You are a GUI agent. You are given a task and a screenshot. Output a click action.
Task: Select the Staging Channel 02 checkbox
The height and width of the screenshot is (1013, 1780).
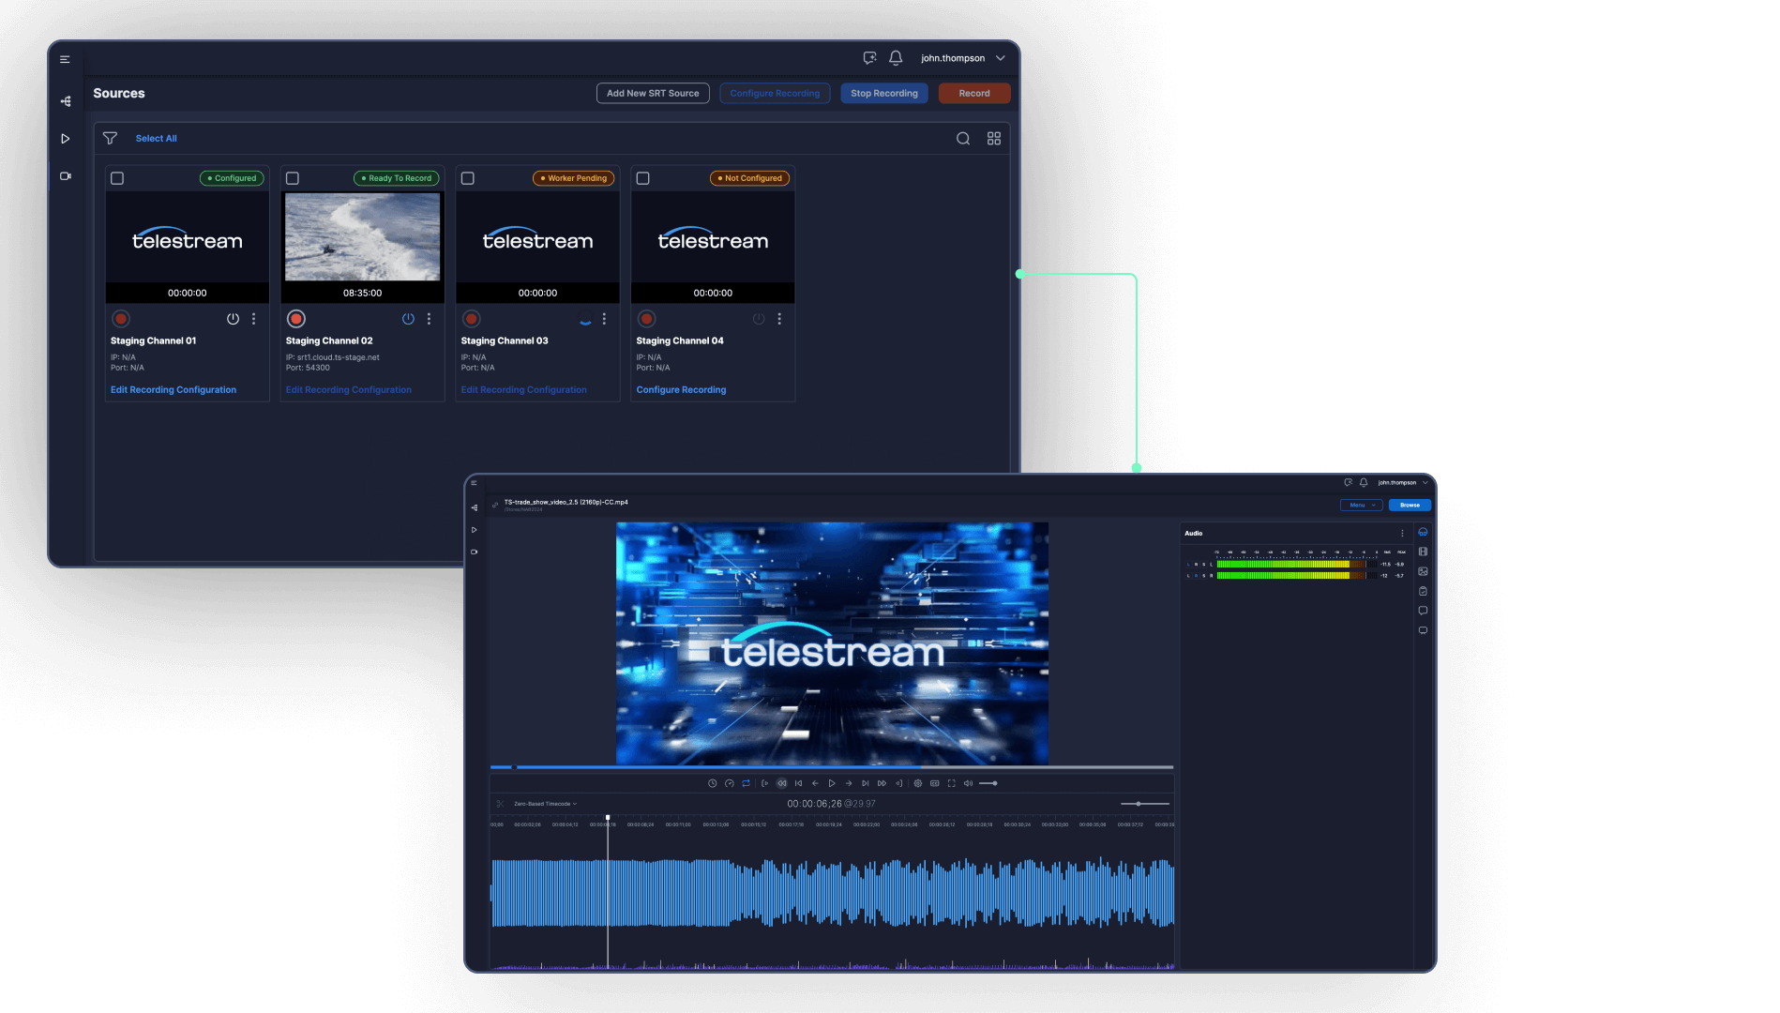(x=293, y=178)
